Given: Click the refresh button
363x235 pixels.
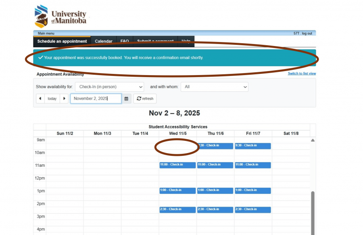Looking at the screenshot, I should pos(145,99).
